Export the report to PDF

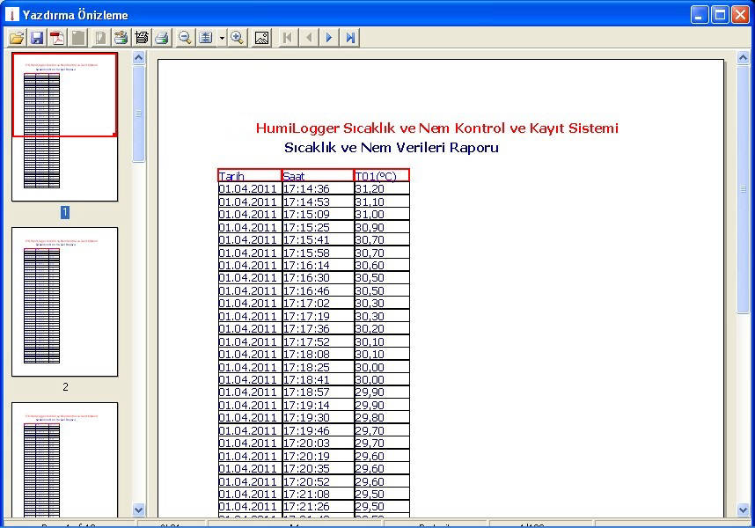pyautogui.click(x=58, y=38)
